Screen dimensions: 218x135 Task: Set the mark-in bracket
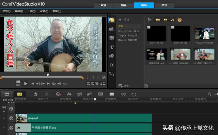coord(87,77)
